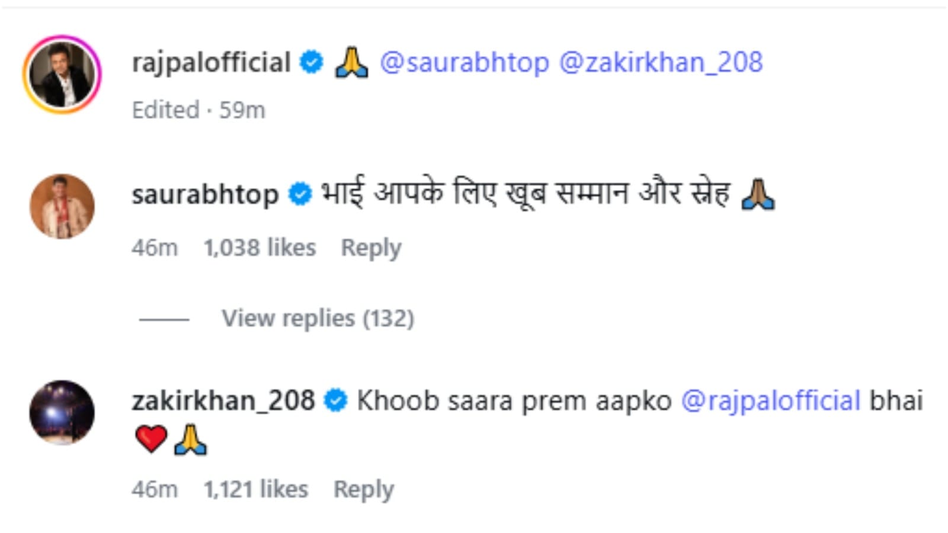Reply to saurabhtop's comment
Screen dimensions: 948x533
[x=371, y=248]
